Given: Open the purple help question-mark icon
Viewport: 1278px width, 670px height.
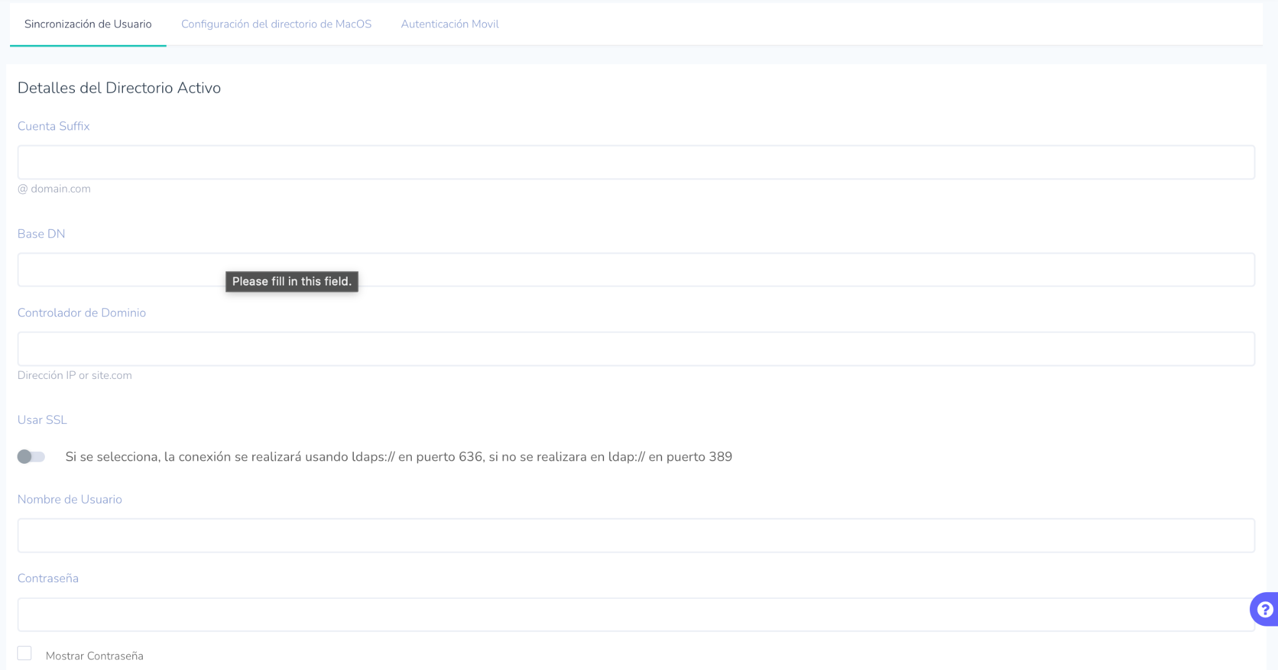Looking at the screenshot, I should pyautogui.click(x=1265, y=609).
